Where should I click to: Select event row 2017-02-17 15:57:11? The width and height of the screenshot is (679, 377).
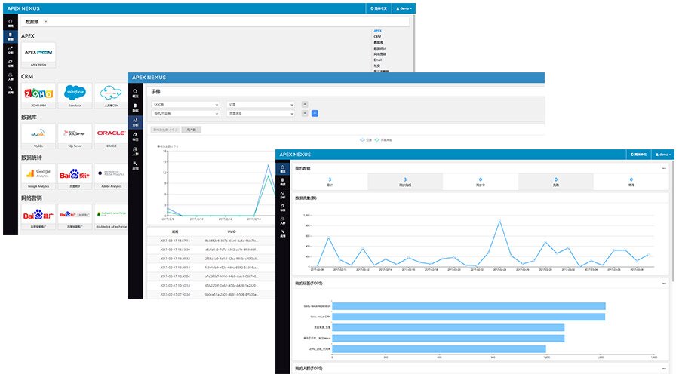(x=211, y=241)
